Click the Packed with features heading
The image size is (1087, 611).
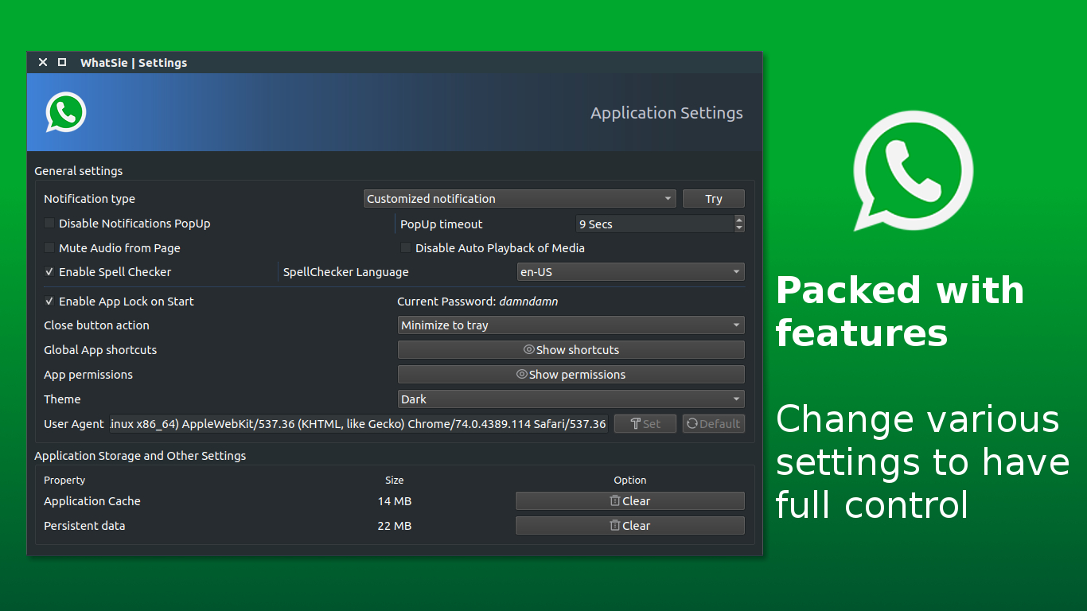(900, 312)
